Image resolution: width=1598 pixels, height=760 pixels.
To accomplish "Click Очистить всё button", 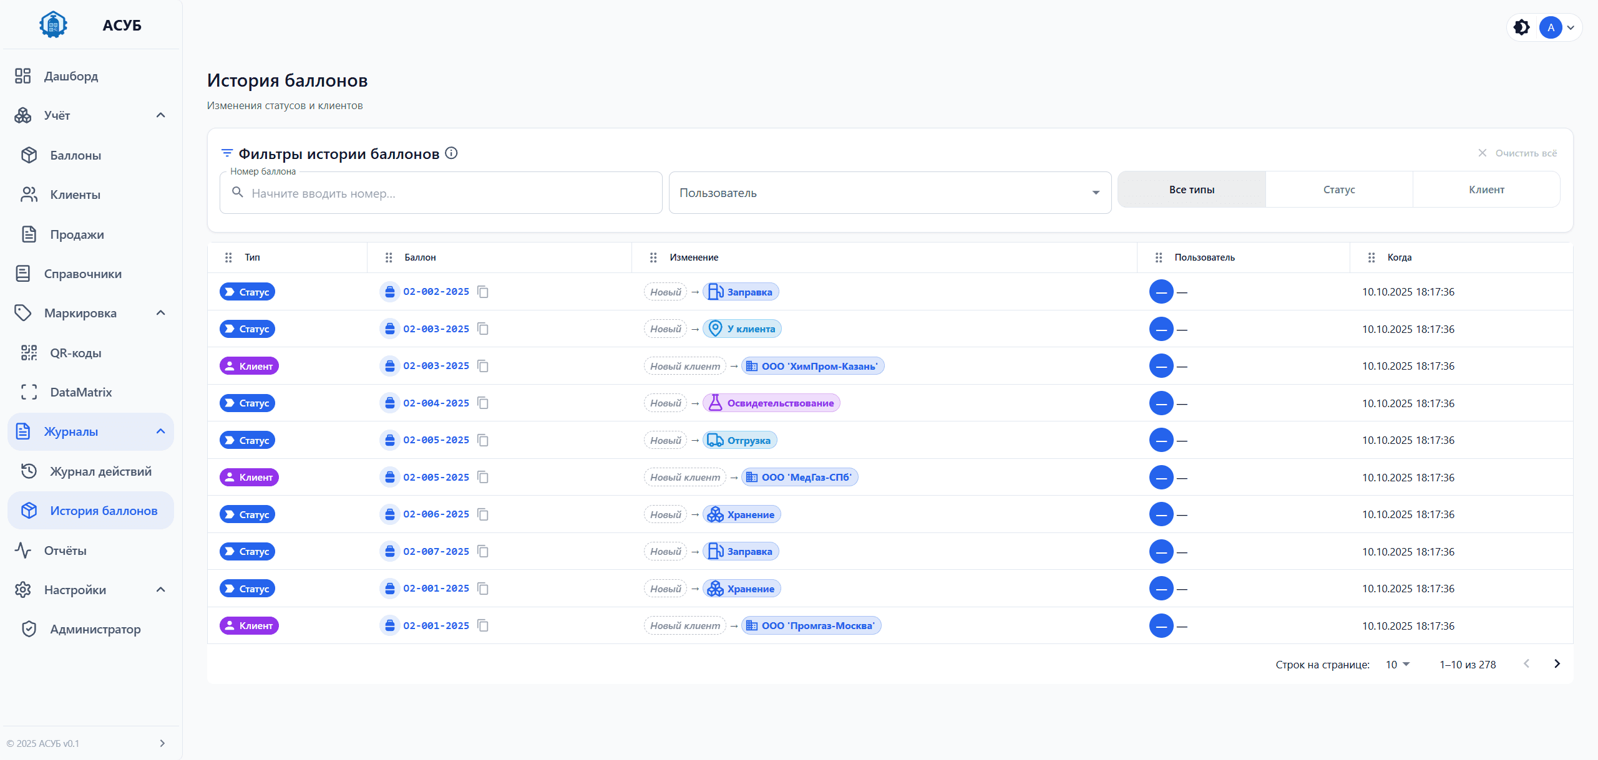I will click(1518, 153).
